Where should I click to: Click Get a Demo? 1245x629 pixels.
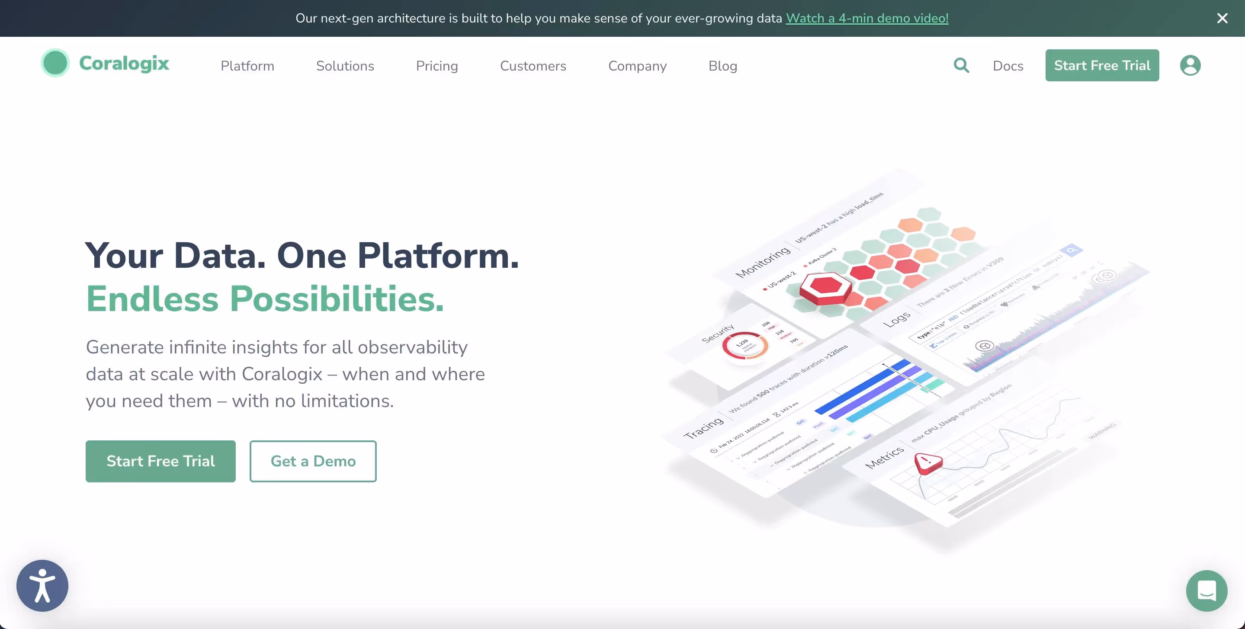[x=313, y=461]
